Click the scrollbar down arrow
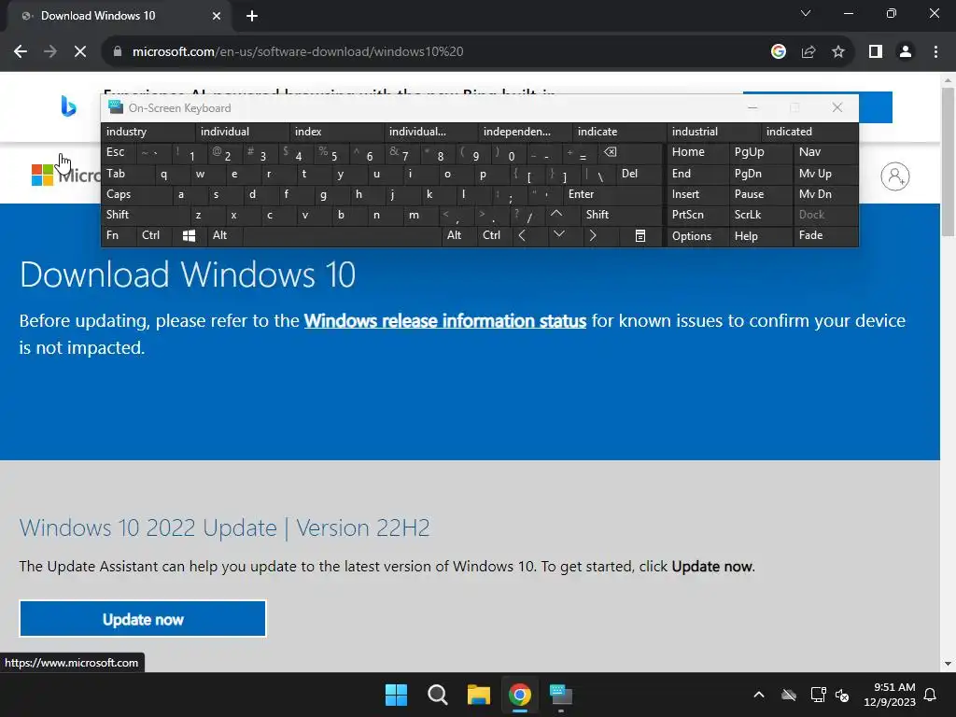 (x=948, y=664)
